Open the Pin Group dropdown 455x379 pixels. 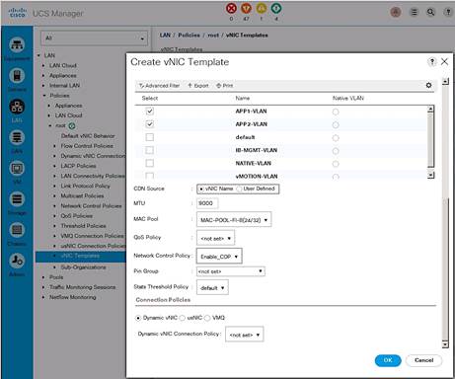point(231,271)
